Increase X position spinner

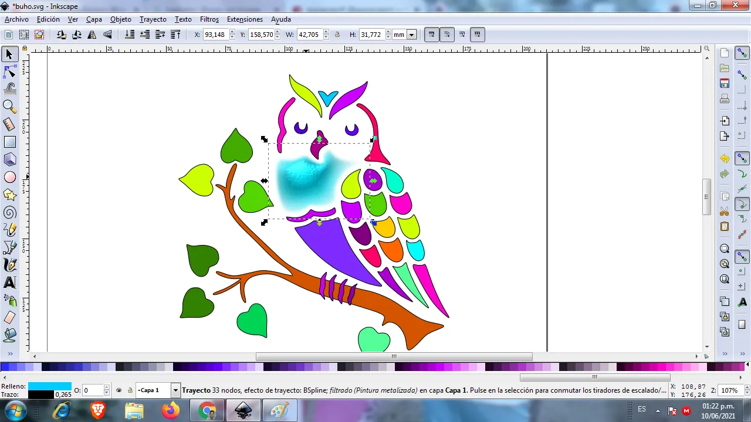232,32
